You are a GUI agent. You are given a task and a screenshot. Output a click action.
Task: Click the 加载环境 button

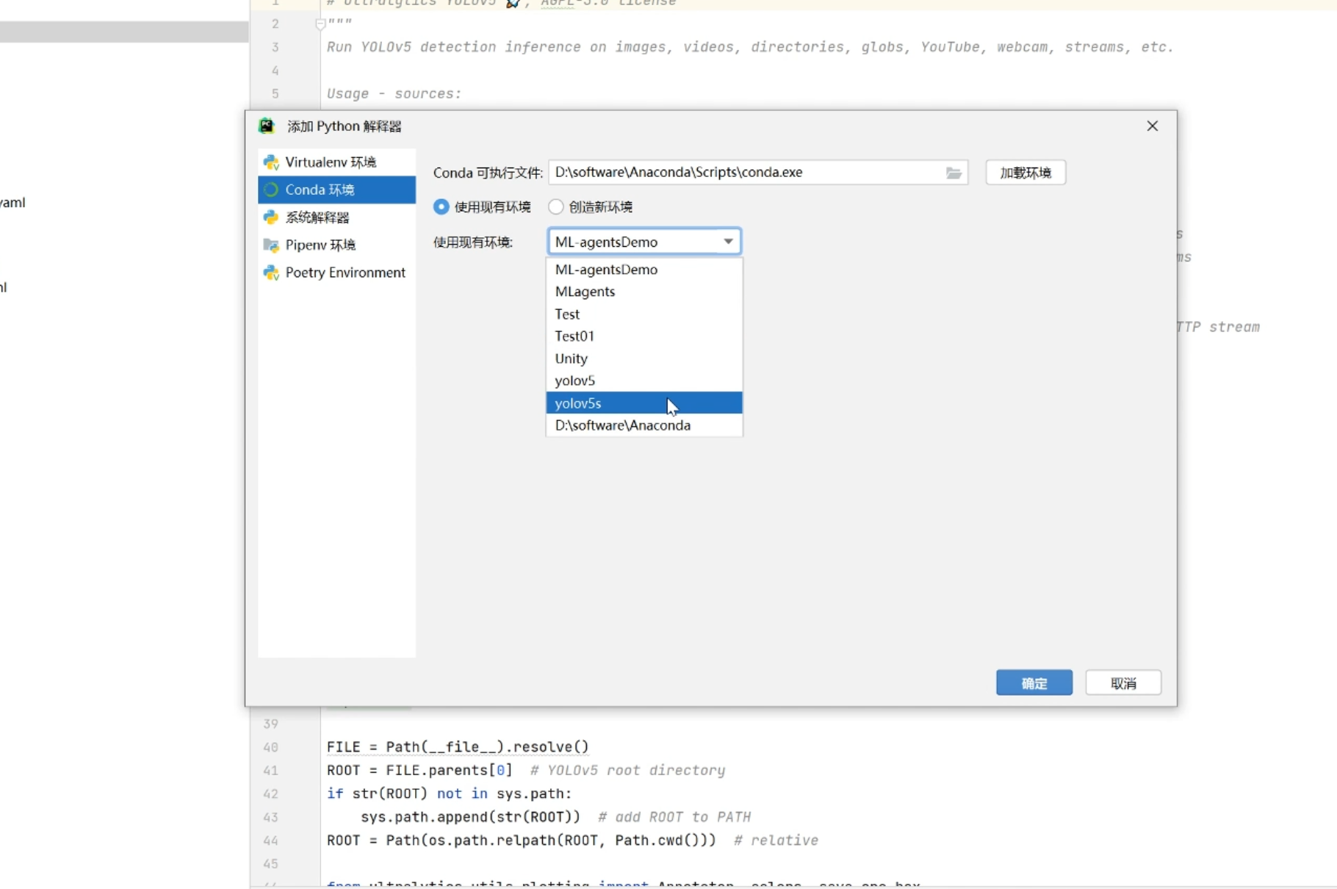(1026, 173)
